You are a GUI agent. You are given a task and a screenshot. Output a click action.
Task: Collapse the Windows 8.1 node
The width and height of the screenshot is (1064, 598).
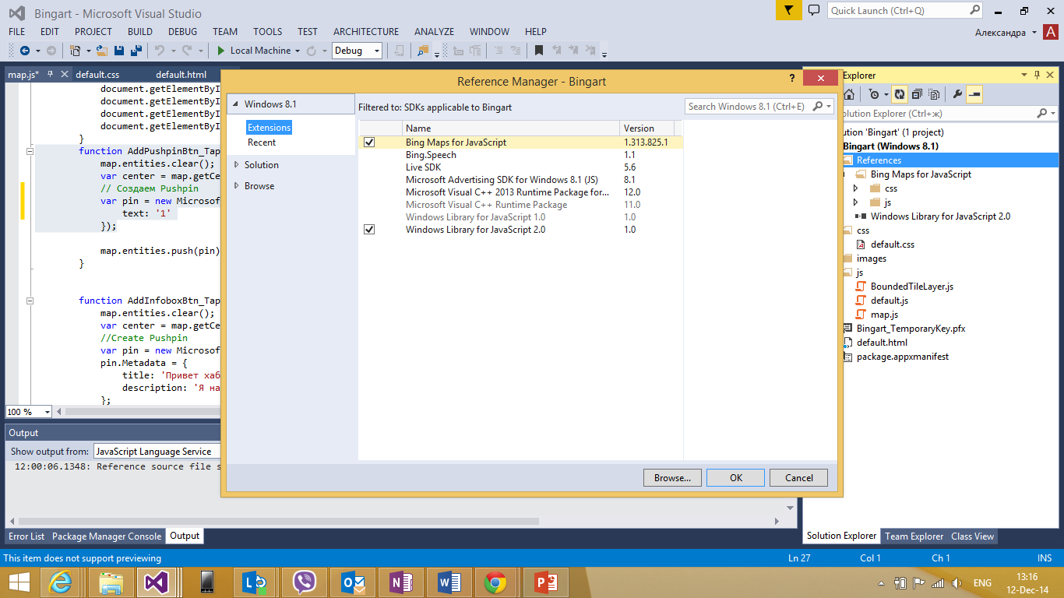point(235,104)
